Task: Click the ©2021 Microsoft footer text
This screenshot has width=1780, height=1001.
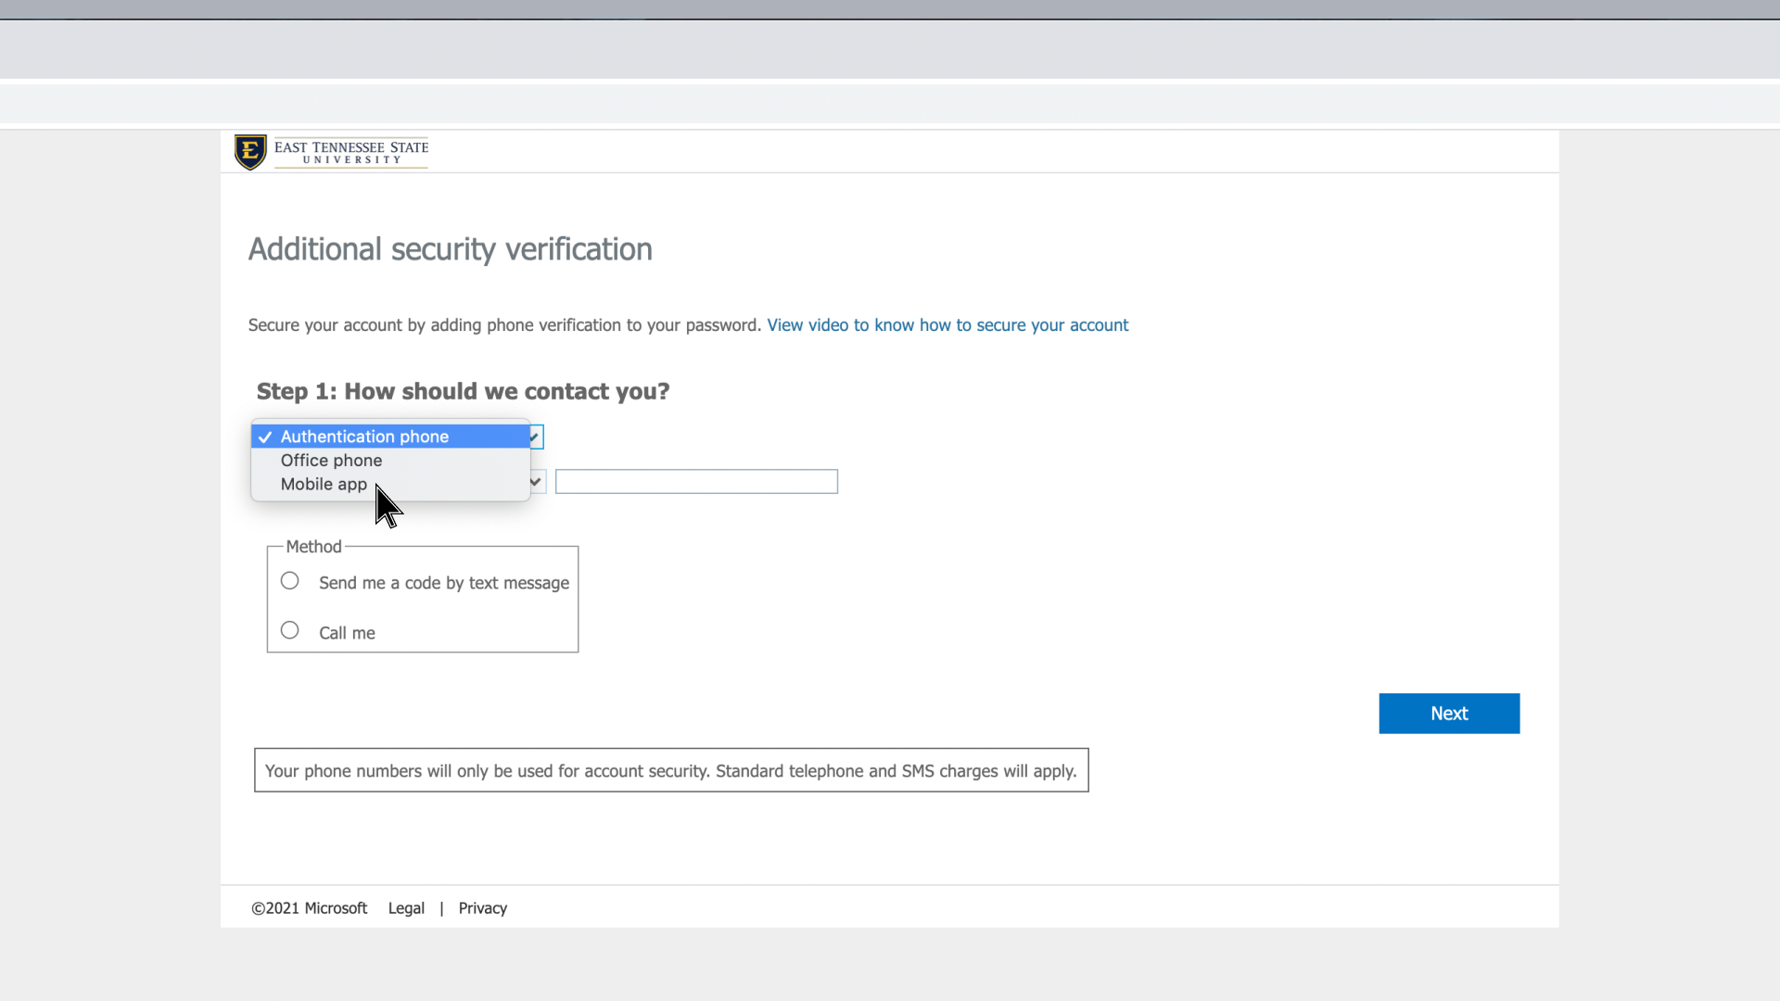Action: point(309,908)
